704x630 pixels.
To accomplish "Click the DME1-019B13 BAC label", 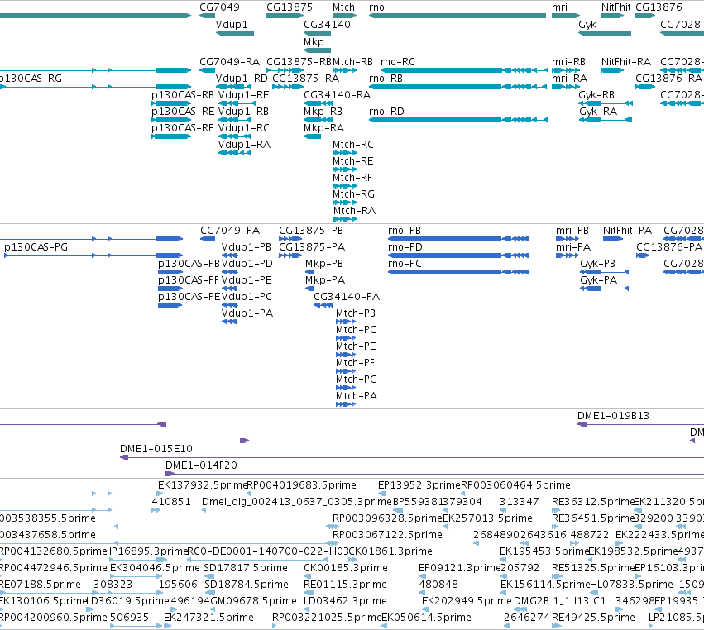I will click(x=613, y=416).
